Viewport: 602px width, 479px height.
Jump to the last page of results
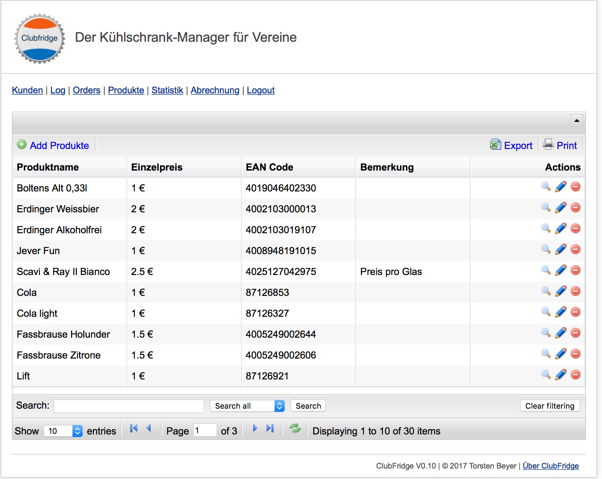270,429
